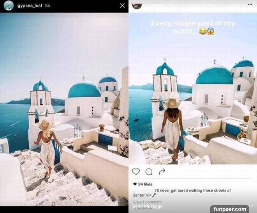The height and width of the screenshot is (213, 257).
Task: Tap the key emoji after Santorini caption
Action: pyautogui.click(x=154, y=195)
